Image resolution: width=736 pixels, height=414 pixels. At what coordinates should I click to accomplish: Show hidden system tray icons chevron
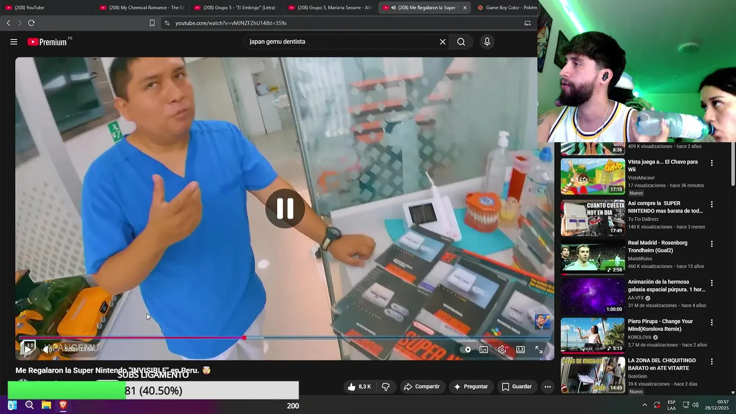[645, 405]
